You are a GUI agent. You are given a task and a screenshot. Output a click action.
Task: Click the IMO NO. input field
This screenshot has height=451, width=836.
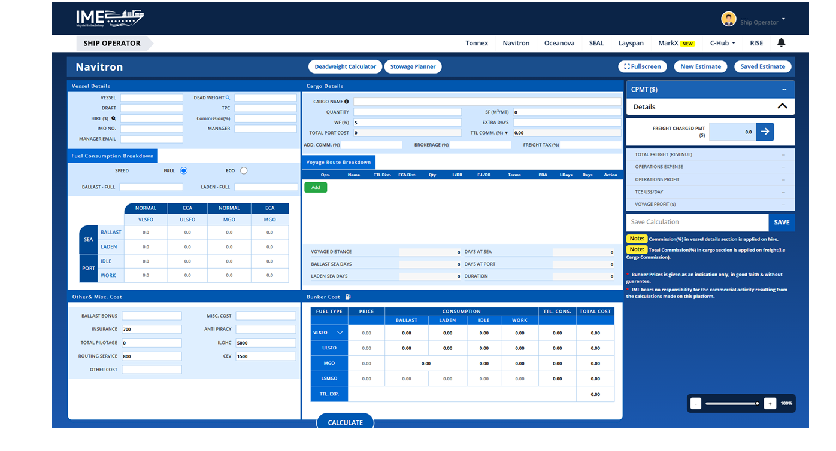pyautogui.click(x=152, y=129)
